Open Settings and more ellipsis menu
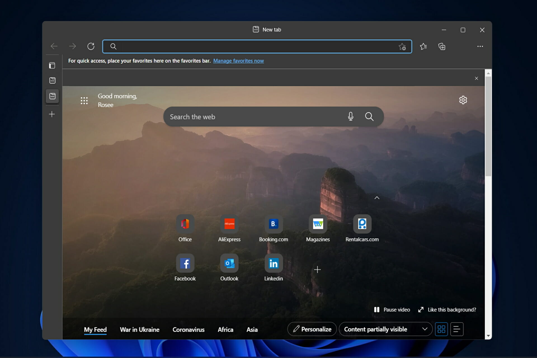The image size is (537, 358). pyautogui.click(x=480, y=46)
